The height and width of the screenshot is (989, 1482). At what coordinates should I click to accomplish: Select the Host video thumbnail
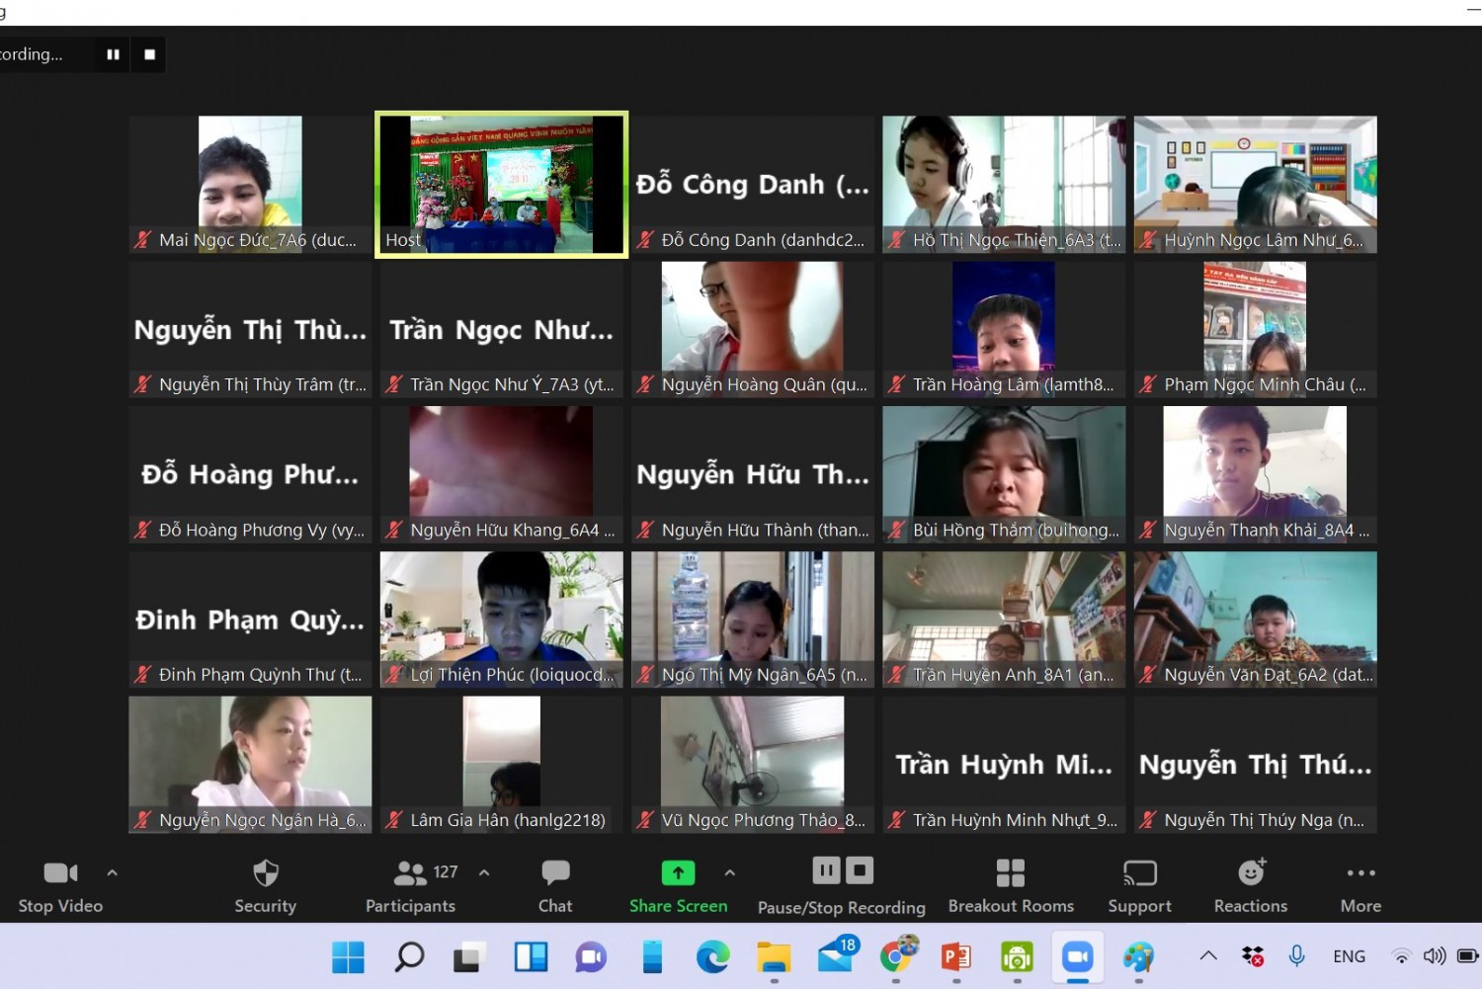[x=502, y=184]
